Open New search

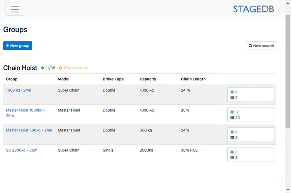(x=261, y=46)
